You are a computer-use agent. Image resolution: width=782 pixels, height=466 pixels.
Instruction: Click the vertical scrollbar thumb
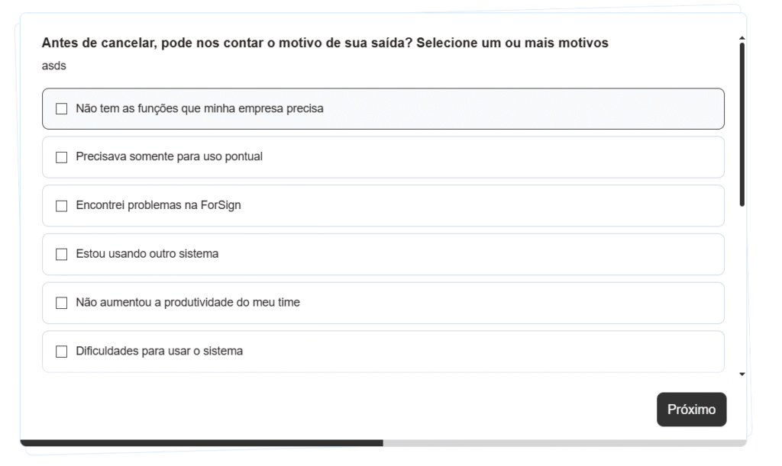[742, 122]
